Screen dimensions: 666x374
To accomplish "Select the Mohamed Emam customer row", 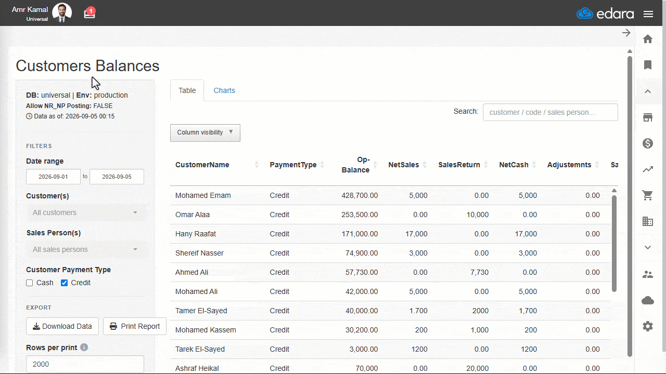I will [x=390, y=195].
